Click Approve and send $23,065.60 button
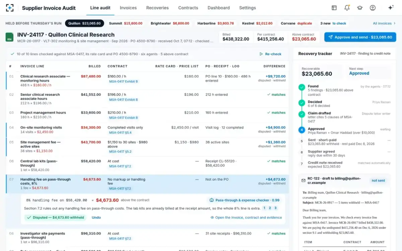Viewport: 402px width, 251px height. click(360, 37)
